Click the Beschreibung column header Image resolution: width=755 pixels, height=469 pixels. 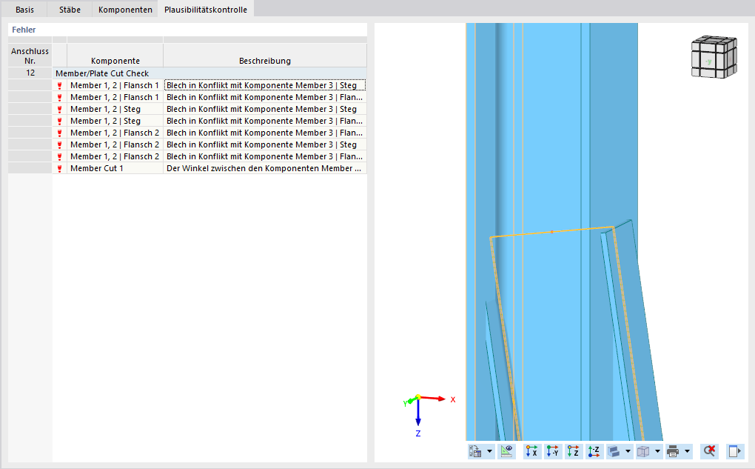265,55
